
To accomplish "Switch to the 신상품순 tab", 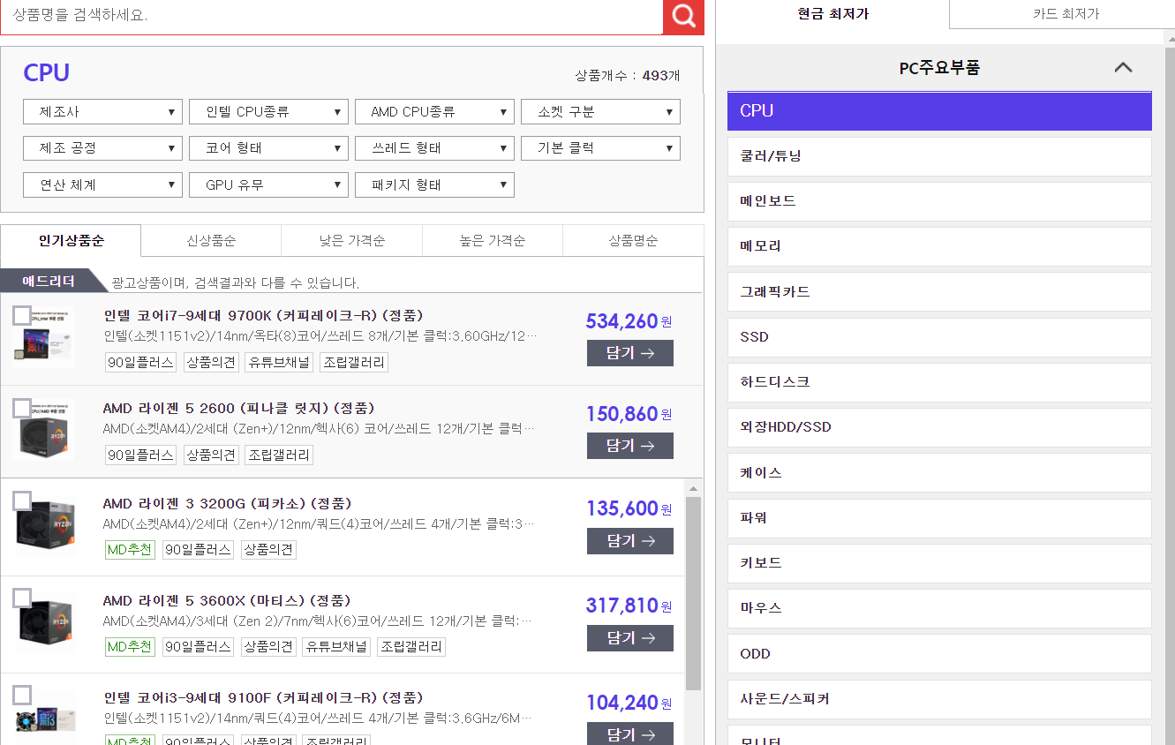I will 211,241.
